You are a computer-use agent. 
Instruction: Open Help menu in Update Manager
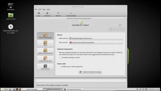pos(48,9)
